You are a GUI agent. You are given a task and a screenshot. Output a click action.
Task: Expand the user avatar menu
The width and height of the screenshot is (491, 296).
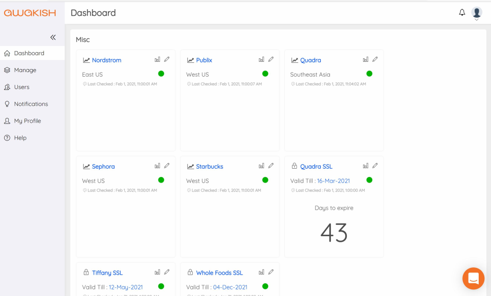pos(477,13)
